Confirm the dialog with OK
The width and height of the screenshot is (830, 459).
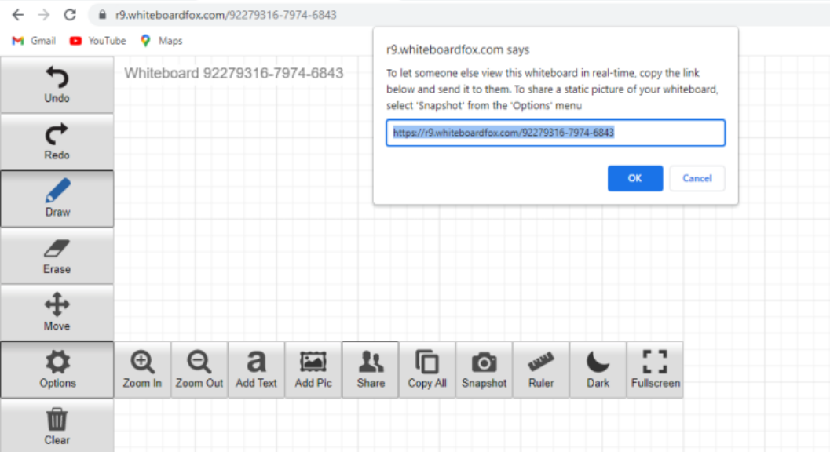pyautogui.click(x=634, y=178)
